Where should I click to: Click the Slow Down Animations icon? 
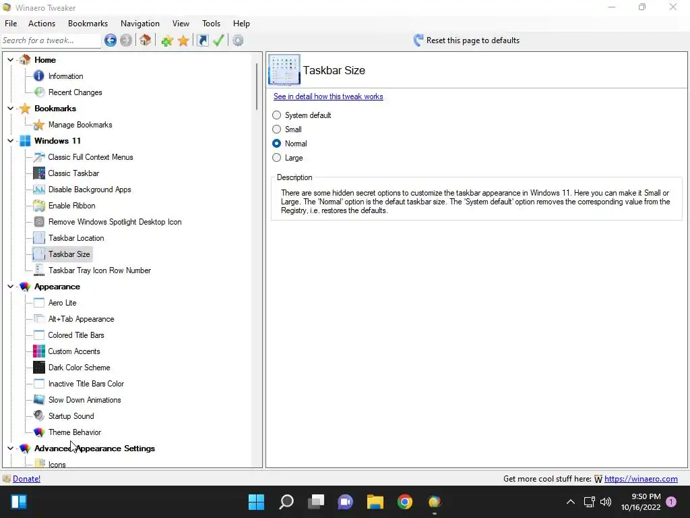point(38,400)
